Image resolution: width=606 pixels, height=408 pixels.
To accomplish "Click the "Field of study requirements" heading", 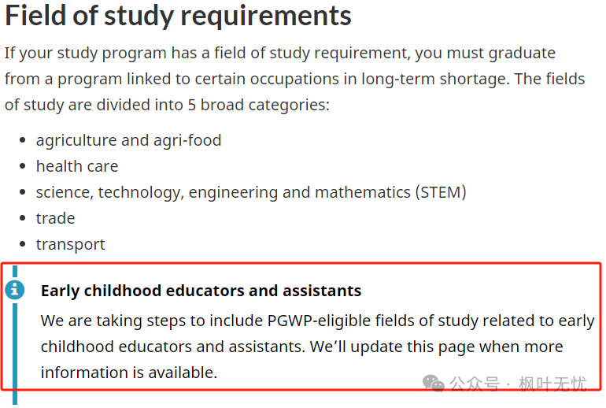I will coord(178,16).
